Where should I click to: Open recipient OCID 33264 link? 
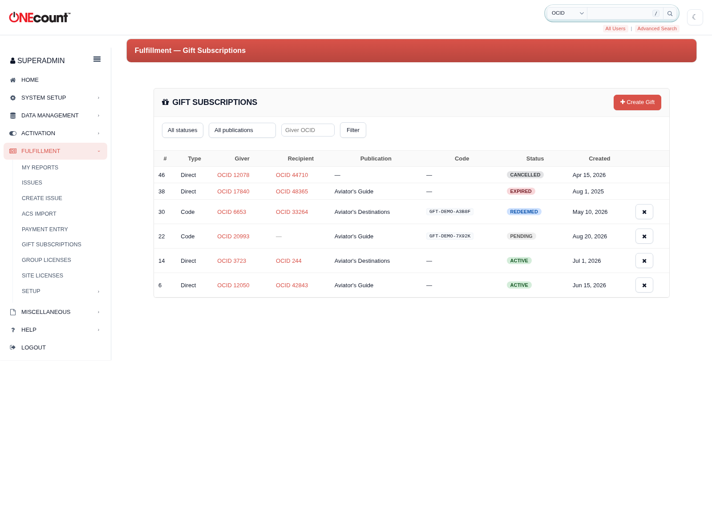(292, 212)
